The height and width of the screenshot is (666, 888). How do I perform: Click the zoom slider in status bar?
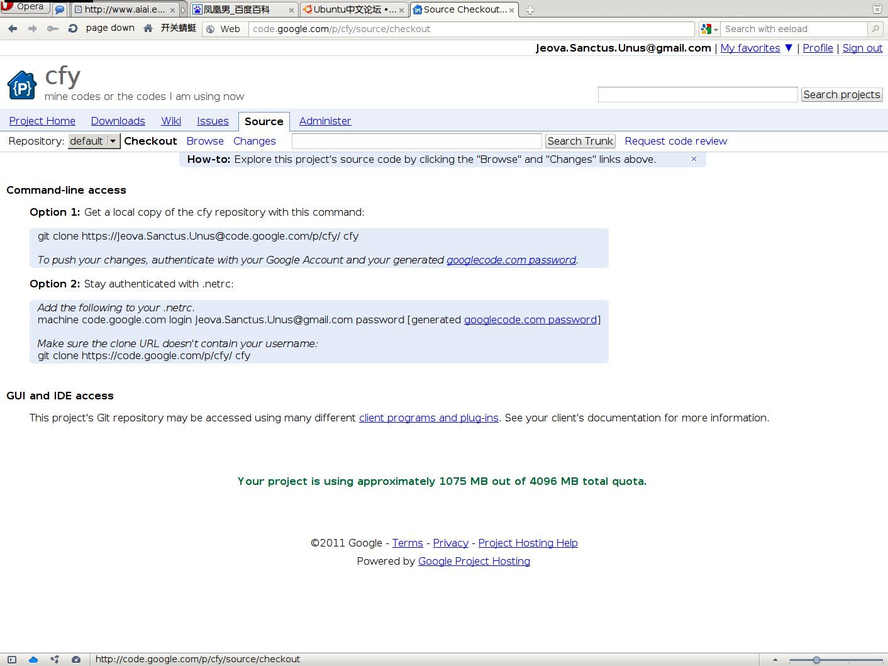pos(836,660)
